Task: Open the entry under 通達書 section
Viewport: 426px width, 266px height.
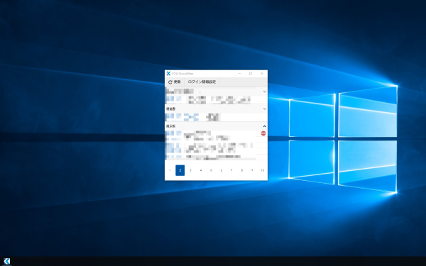Action: [x=216, y=117]
